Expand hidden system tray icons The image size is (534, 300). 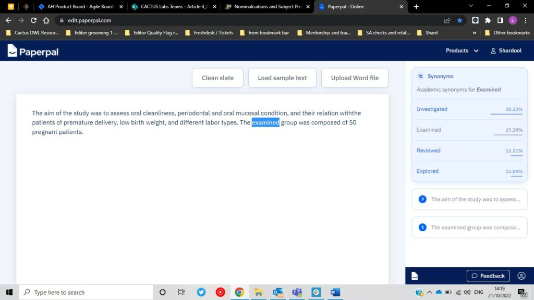[x=429, y=292]
